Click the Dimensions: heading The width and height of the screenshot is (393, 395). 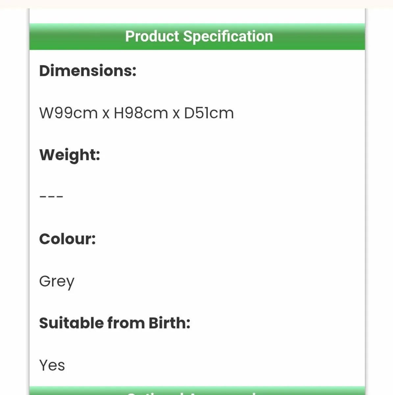pyautogui.click(x=87, y=71)
